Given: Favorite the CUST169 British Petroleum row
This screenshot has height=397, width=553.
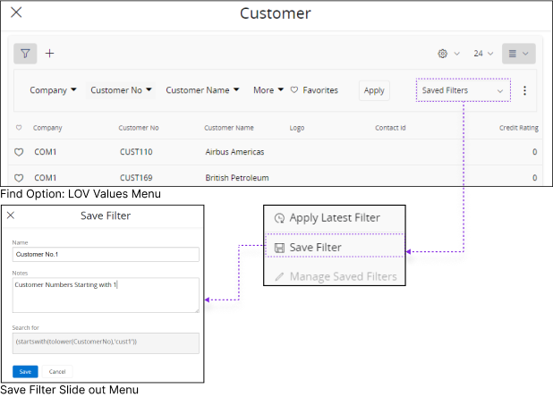Looking at the screenshot, I should point(19,178).
